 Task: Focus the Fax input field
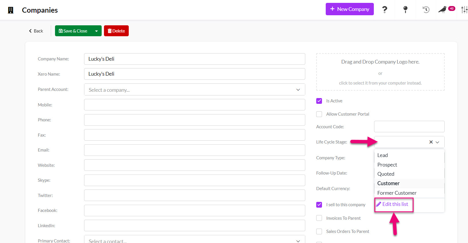point(195,135)
